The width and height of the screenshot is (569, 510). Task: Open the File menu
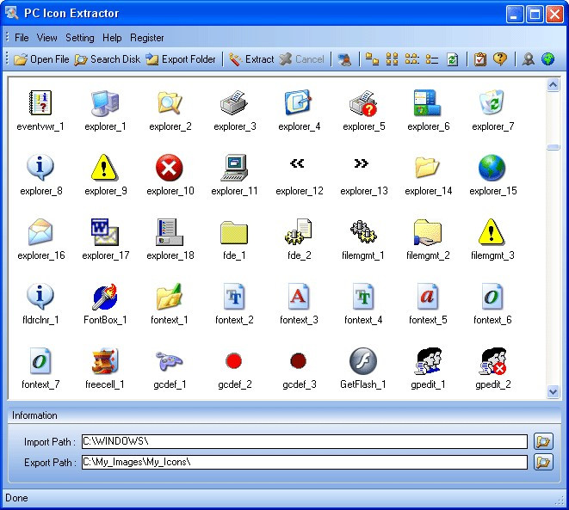coord(22,38)
